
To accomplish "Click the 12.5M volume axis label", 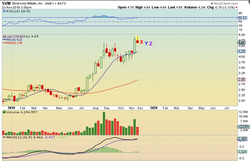I will pos(243,112).
